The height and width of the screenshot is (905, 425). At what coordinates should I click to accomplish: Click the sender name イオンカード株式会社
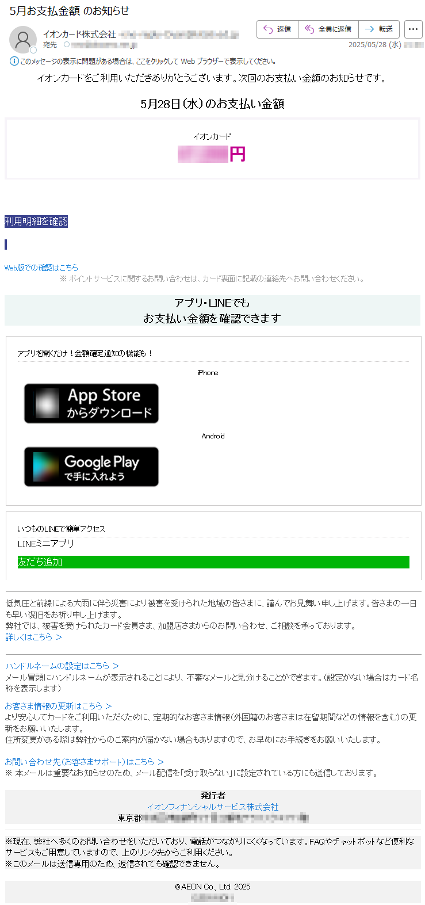pyautogui.click(x=79, y=35)
